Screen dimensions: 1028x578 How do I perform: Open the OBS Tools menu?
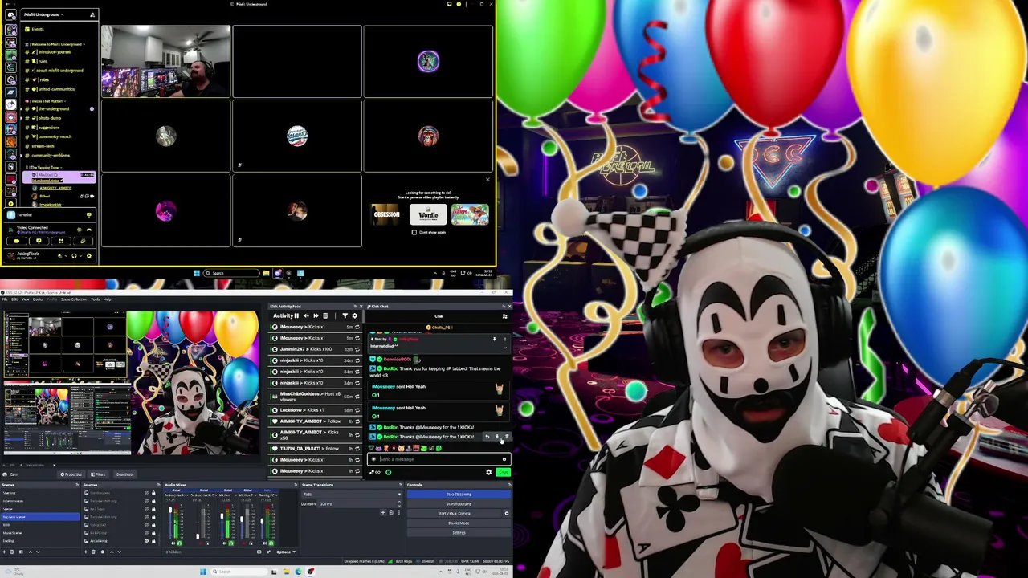click(95, 299)
